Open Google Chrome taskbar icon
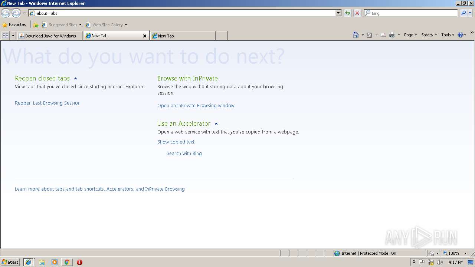 [67, 262]
